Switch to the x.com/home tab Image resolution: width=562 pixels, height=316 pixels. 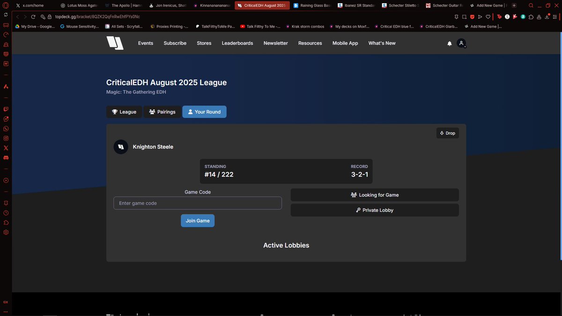[x=33, y=6]
